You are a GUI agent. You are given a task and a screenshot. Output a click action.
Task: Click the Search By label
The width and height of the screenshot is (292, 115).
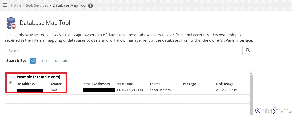point(16,61)
